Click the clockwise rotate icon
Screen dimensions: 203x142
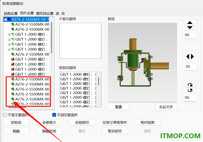pyautogui.click(x=190, y=85)
